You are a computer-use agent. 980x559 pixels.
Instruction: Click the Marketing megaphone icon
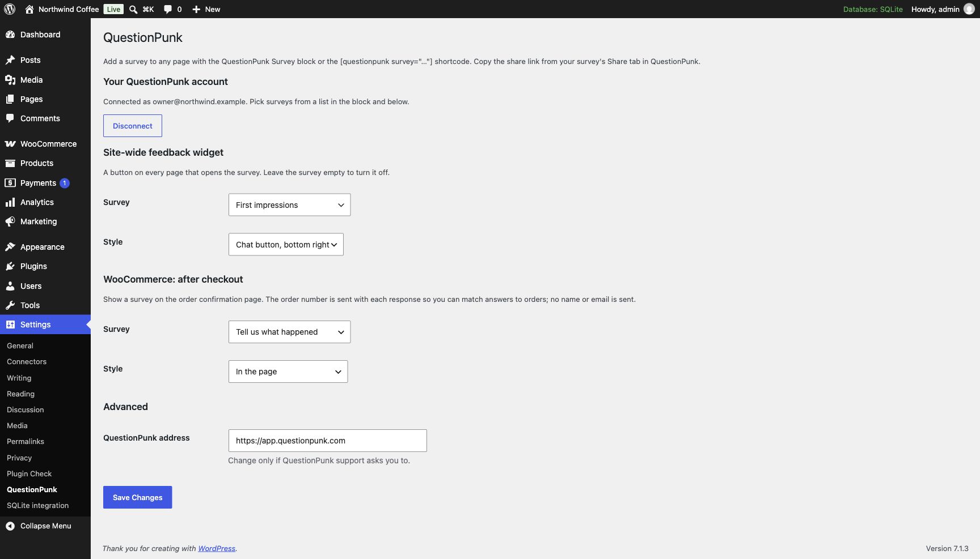click(x=10, y=221)
